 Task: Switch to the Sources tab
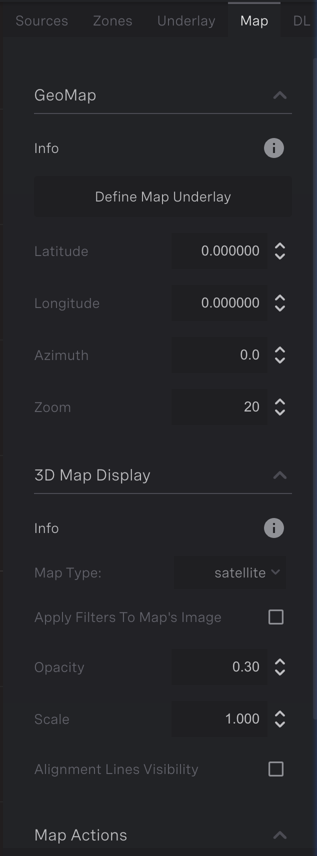coord(41,20)
